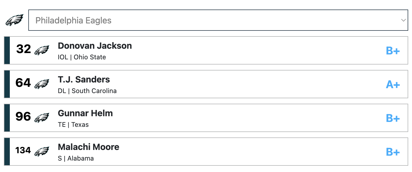Image resolution: width=412 pixels, height=172 pixels.
Task: Click the "TE | Texas" position line
Action: coord(73,125)
